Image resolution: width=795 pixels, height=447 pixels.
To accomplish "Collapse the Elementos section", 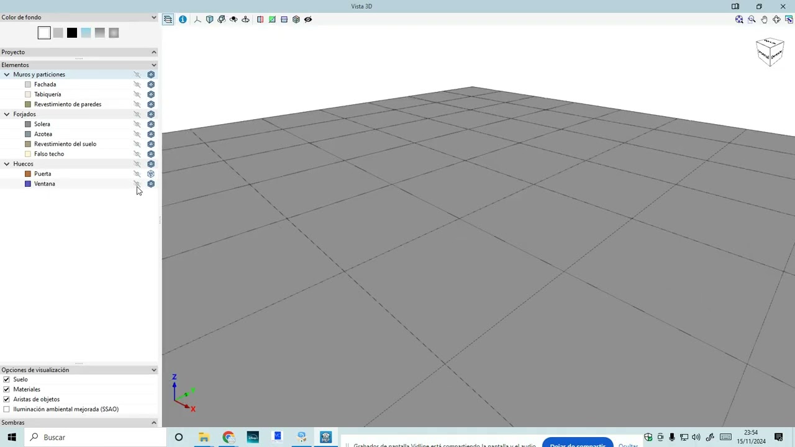I will (x=154, y=65).
